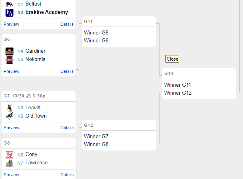View Details for game G6

[67, 71]
